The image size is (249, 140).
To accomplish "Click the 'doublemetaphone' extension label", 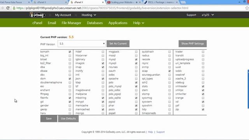I will point(51,82).
